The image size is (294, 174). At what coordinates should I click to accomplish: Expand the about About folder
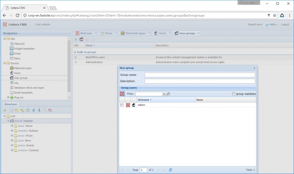pyautogui.click(x=12, y=126)
